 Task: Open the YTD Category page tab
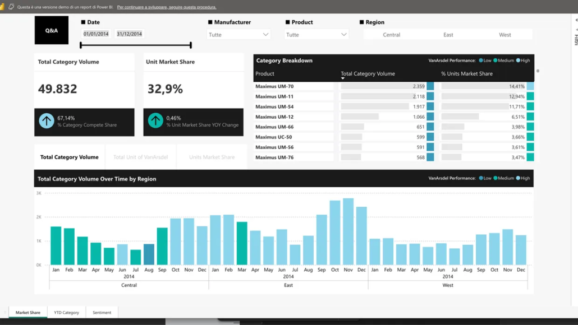pyautogui.click(x=66, y=313)
